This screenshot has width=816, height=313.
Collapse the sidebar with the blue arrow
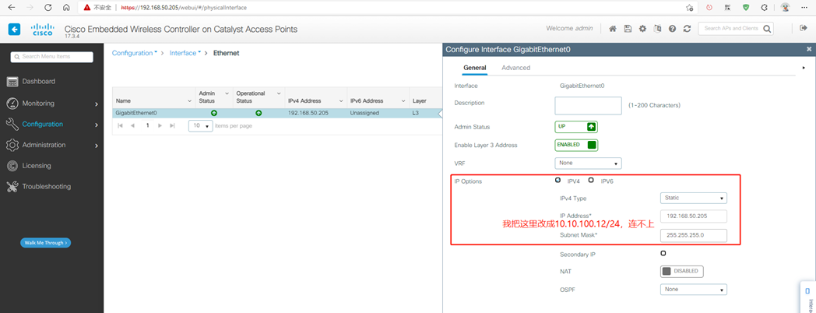tap(14, 29)
